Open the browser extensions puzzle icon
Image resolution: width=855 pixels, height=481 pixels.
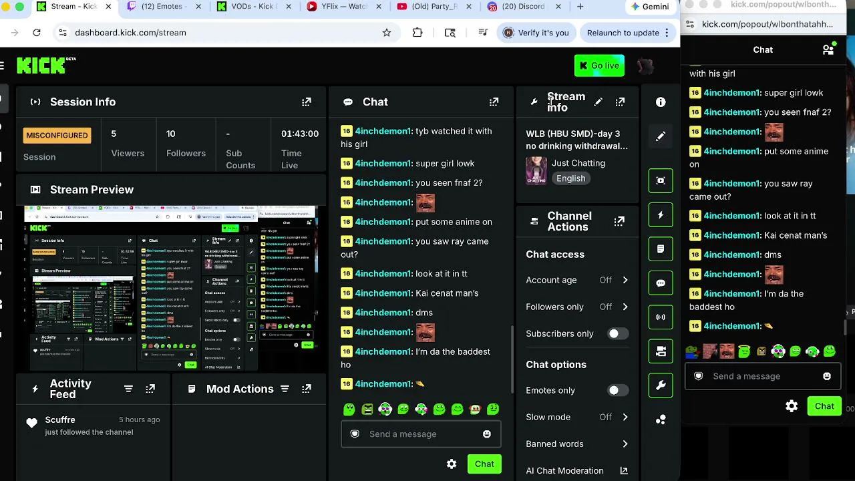[x=417, y=33]
